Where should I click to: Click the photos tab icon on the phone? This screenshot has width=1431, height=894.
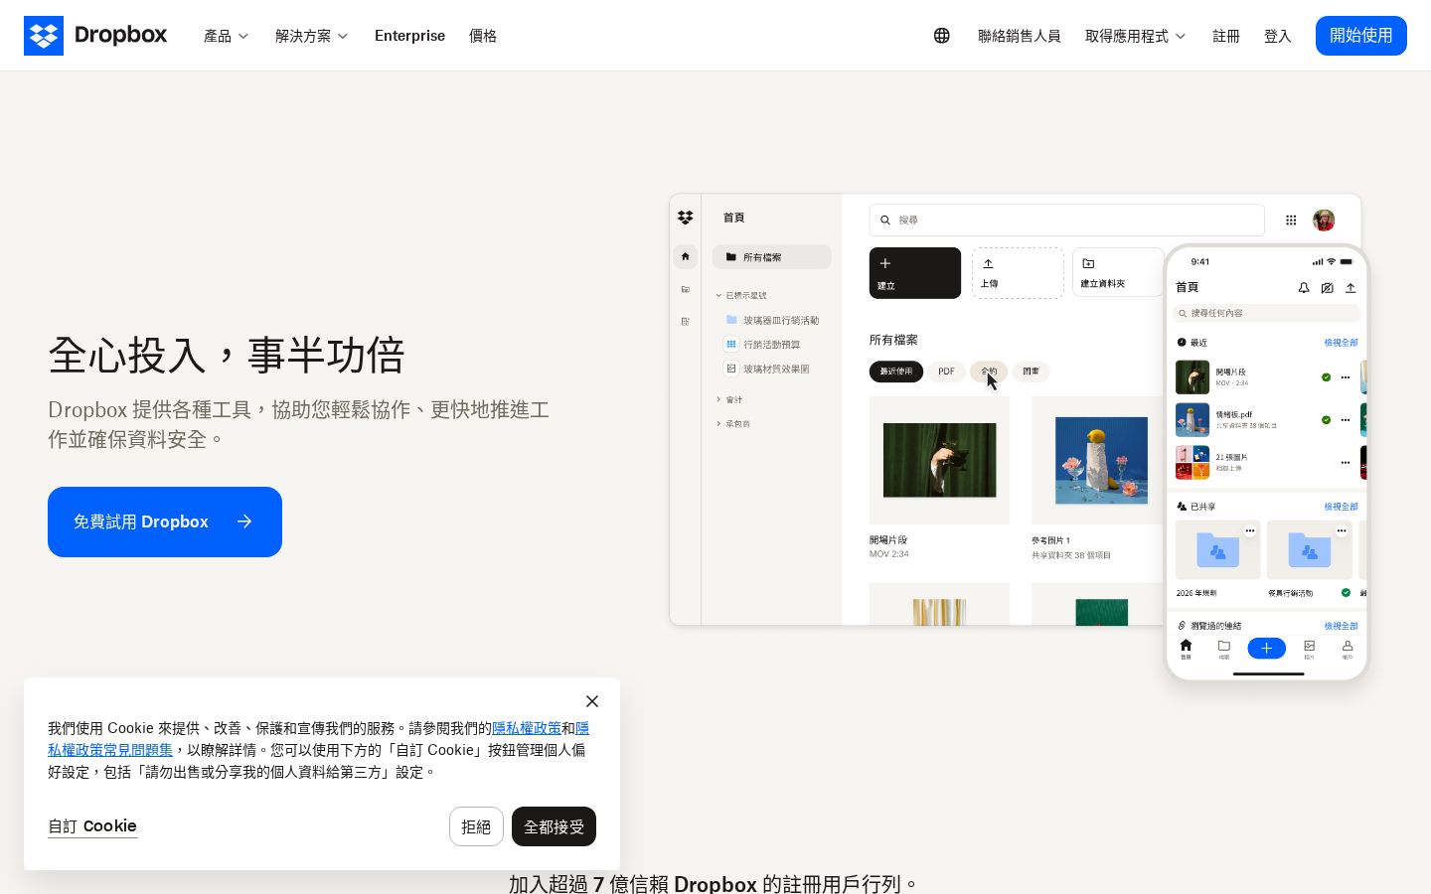[1309, 649]
